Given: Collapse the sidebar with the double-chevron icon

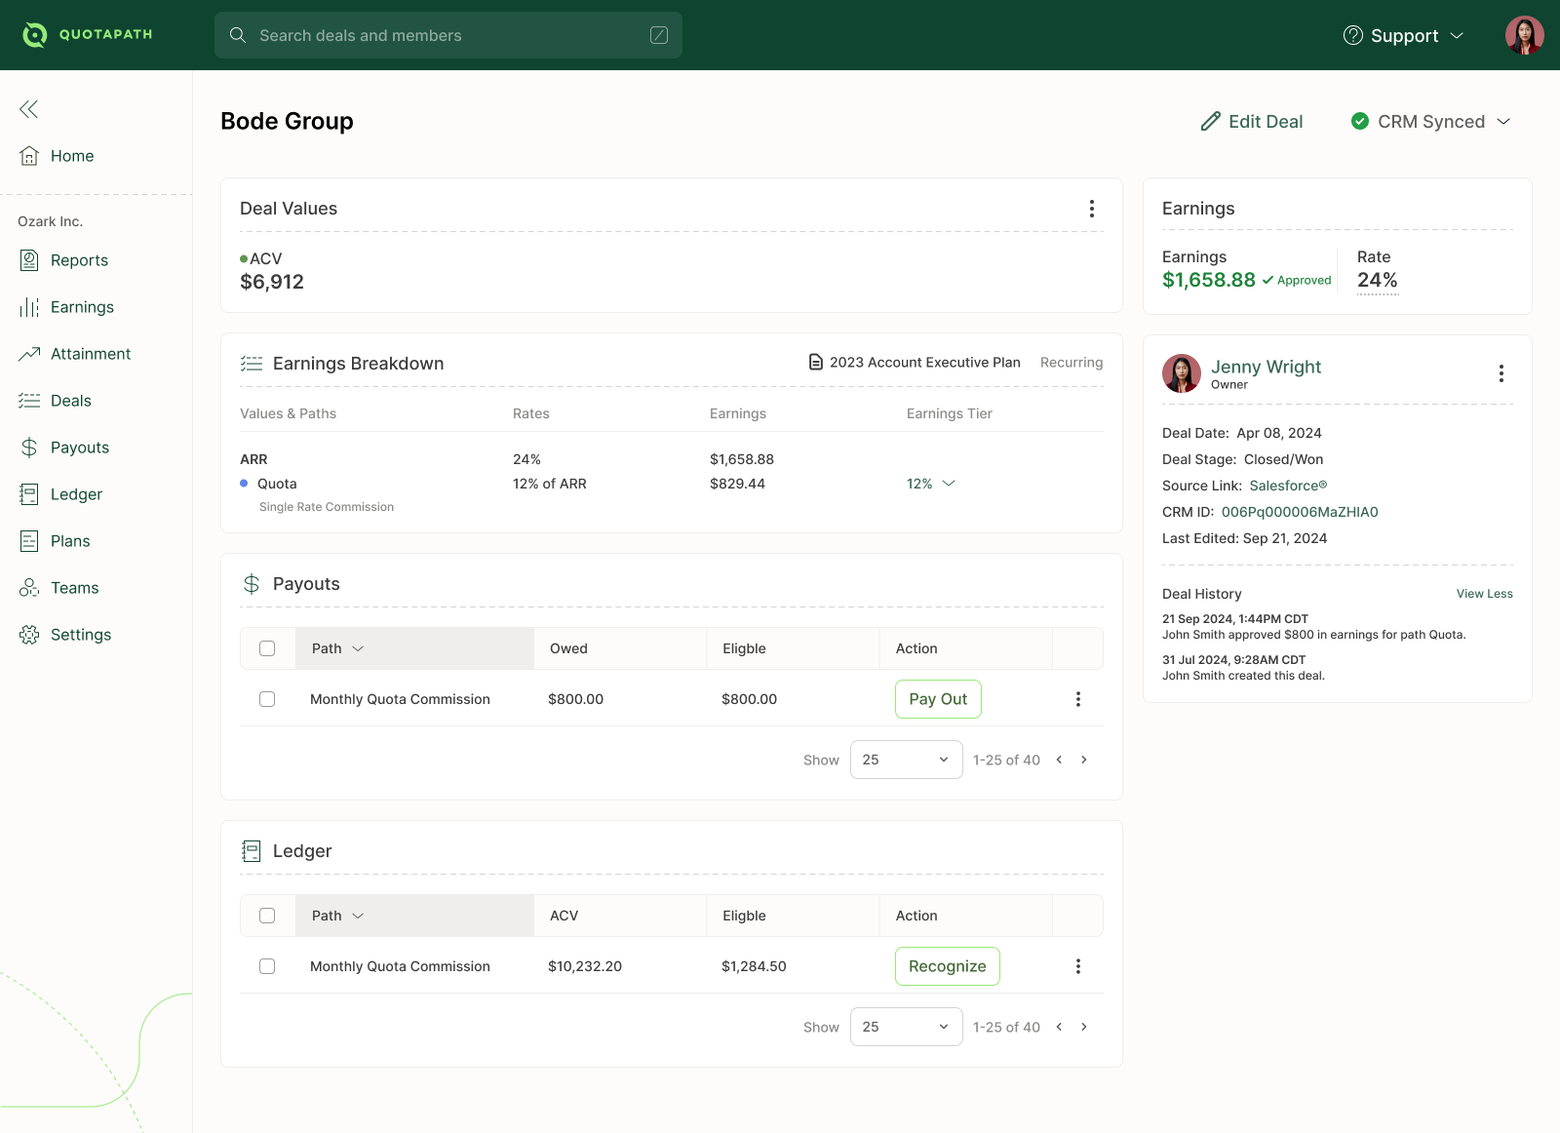Looking at the screenshot, I should click(x=28, y=109).
